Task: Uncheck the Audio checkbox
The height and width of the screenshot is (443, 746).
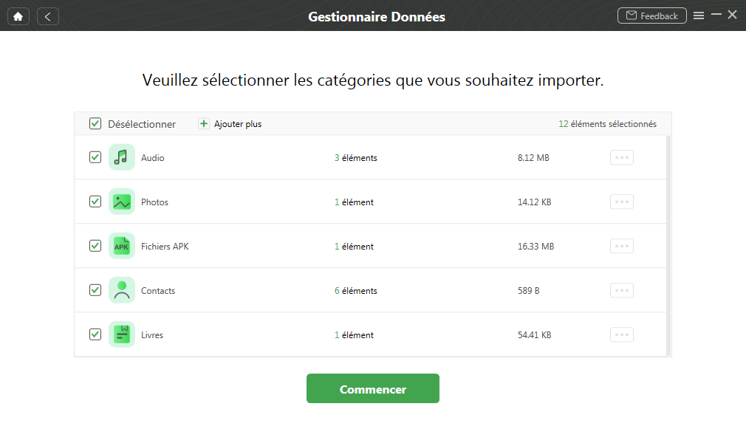Action: [95, 157]
